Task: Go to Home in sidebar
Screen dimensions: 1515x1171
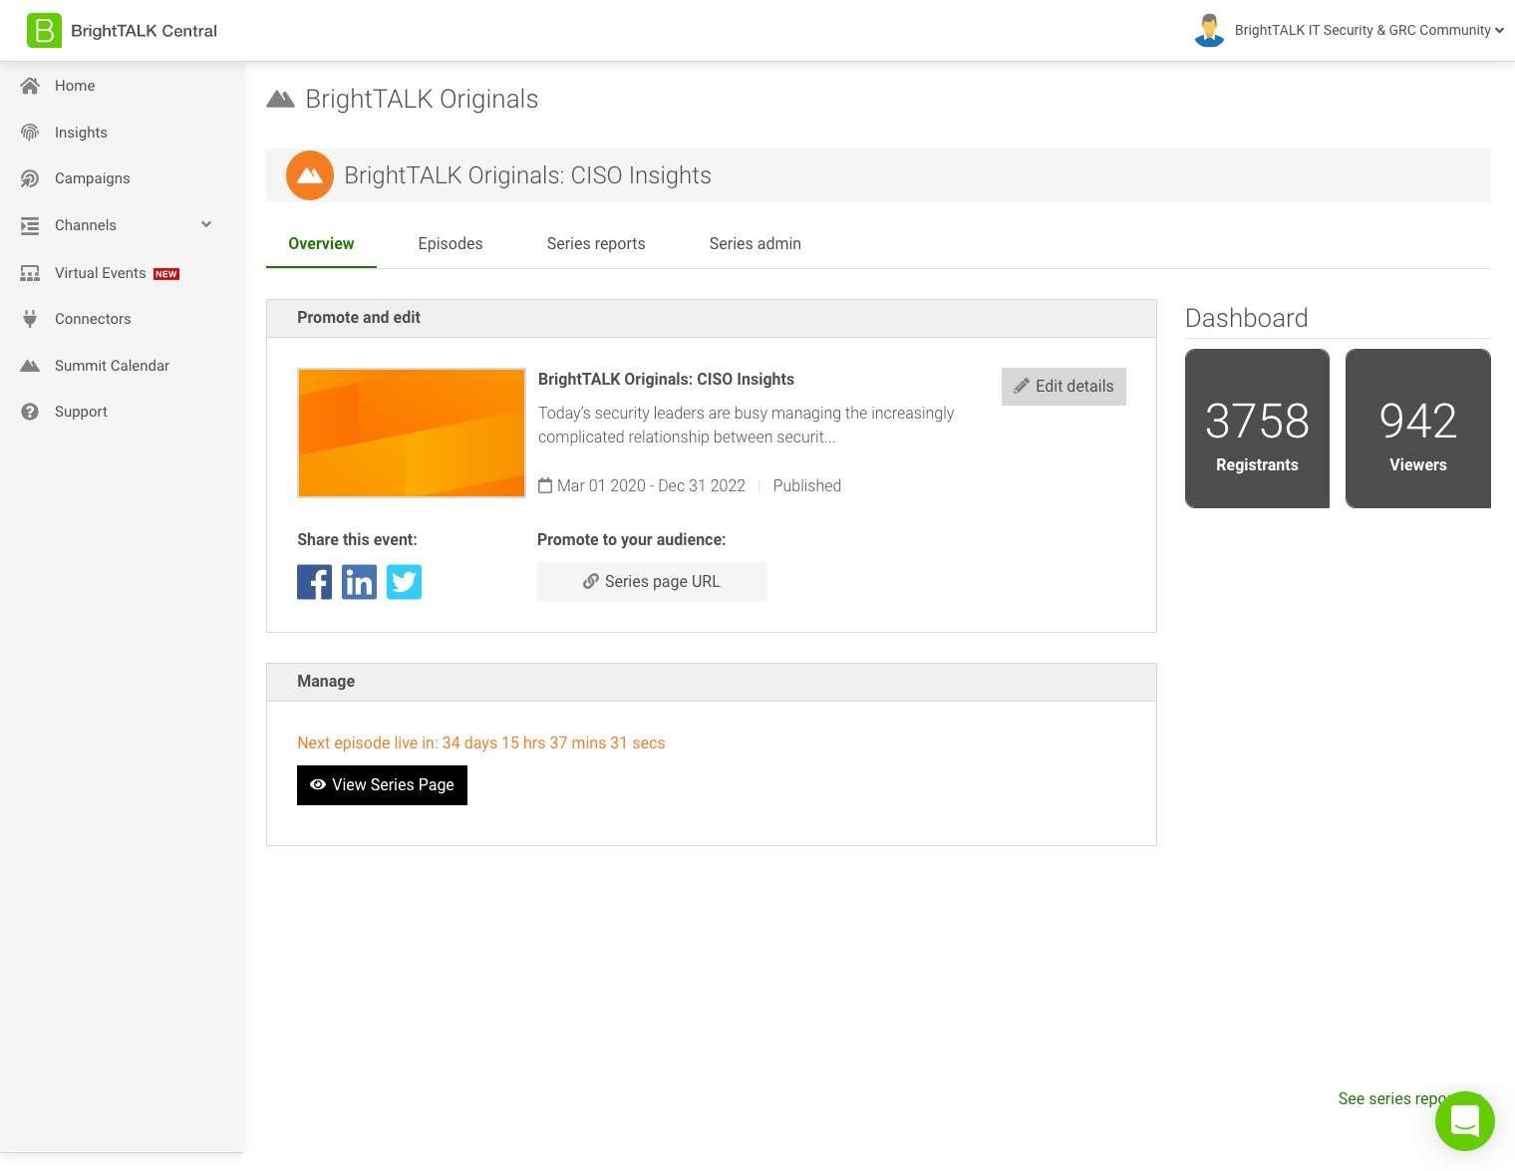Action: 75,86
